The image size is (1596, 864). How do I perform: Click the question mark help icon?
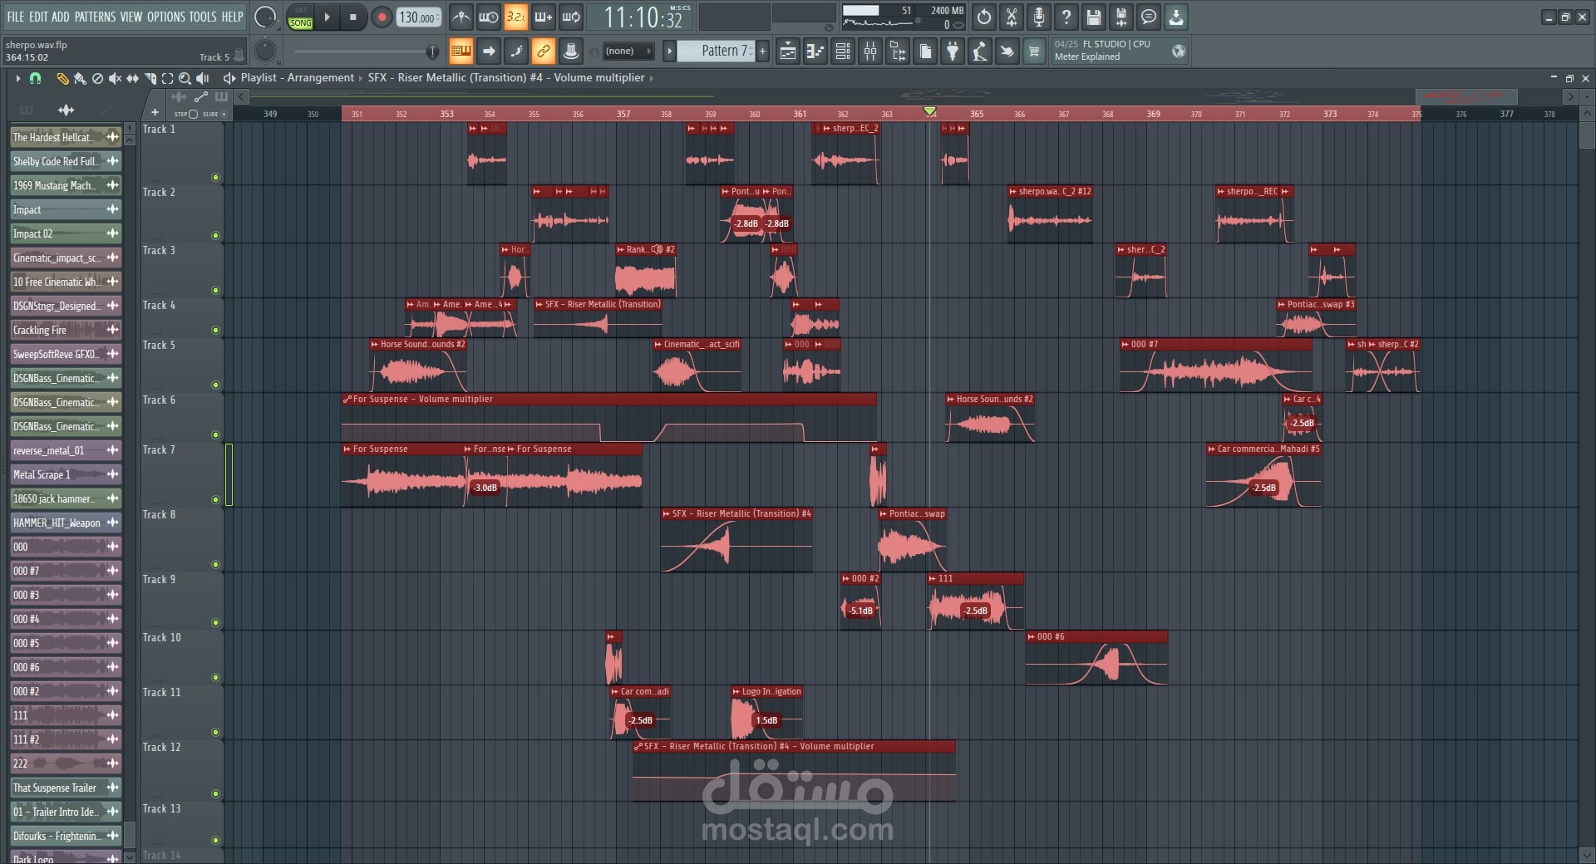[1066, 17]
